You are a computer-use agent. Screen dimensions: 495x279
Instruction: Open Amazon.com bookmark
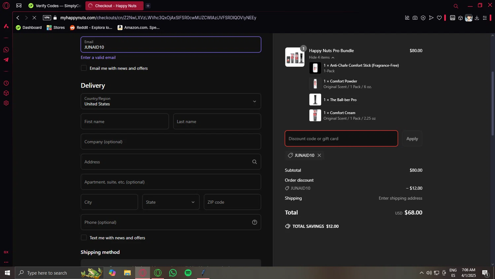tap(139, 27)
